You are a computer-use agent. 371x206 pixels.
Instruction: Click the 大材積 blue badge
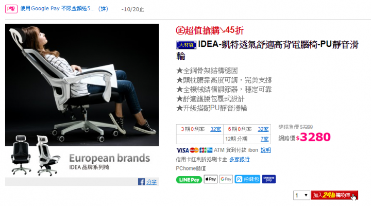pyautogui.click(x=186, y=45)
